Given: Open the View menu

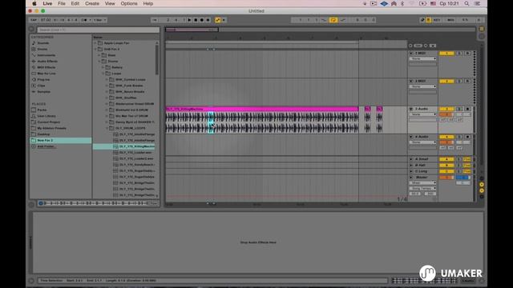Looking at the screenshot, I should [x=110, y=3].
